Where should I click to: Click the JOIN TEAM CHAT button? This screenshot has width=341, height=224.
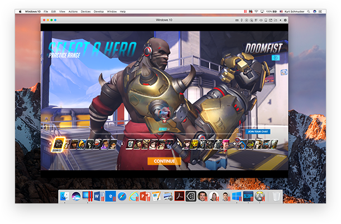(258, 132)
